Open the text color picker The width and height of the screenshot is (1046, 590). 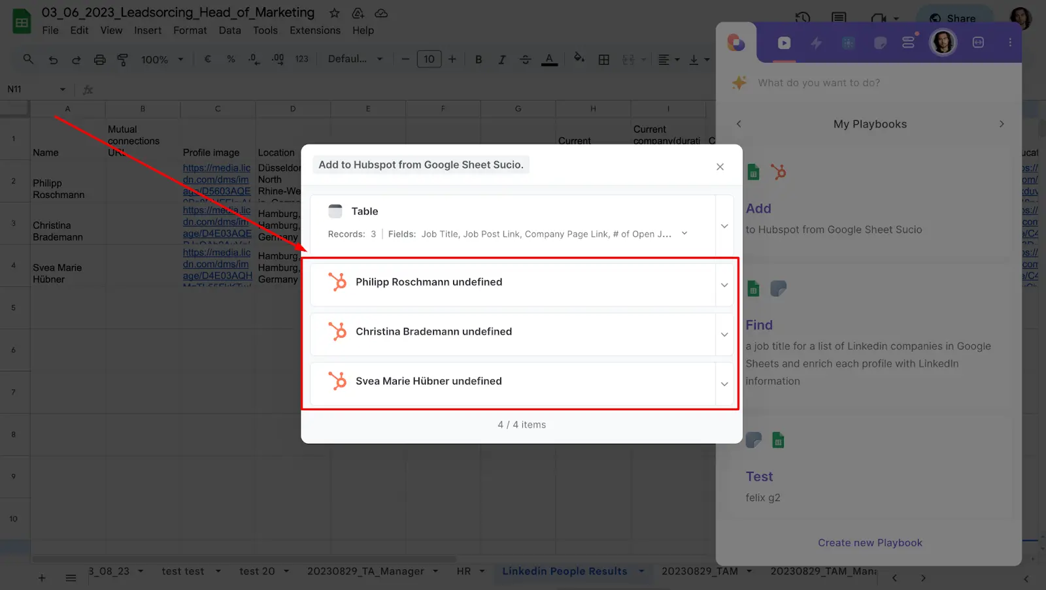point(549,59)
